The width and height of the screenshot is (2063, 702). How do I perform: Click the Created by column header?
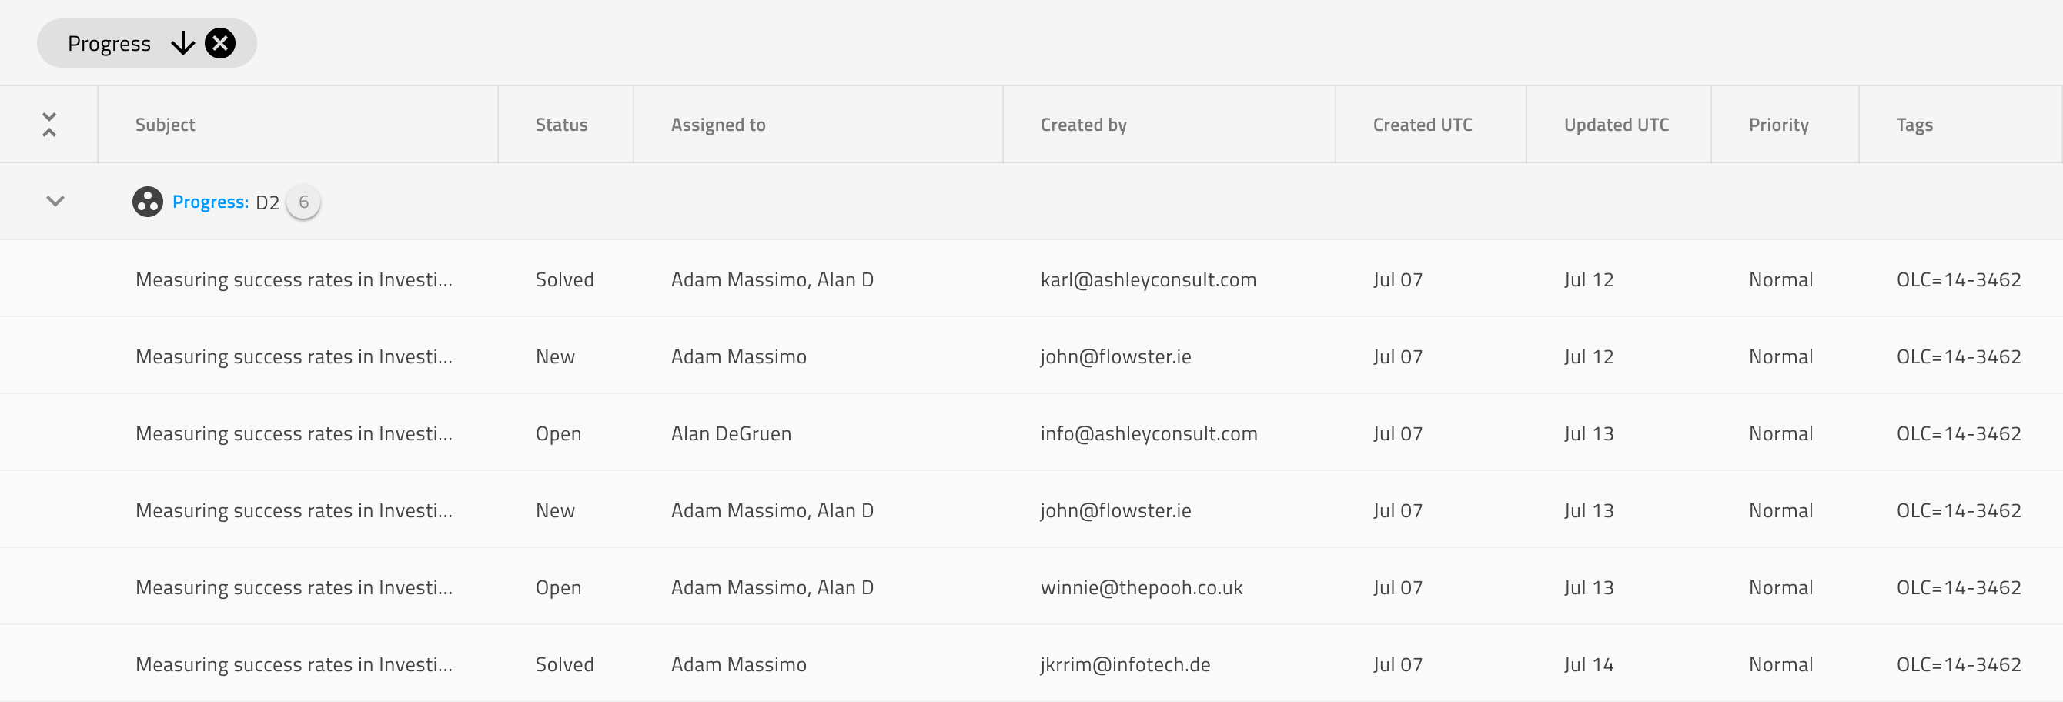click(x=1083, y=125)
